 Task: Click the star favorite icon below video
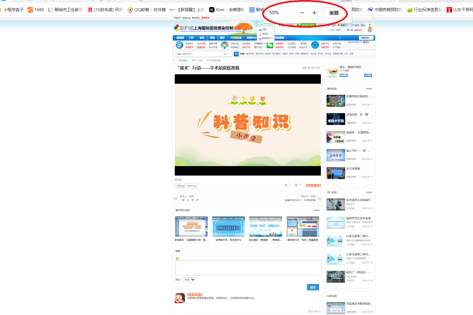click(x=286, y=185)
